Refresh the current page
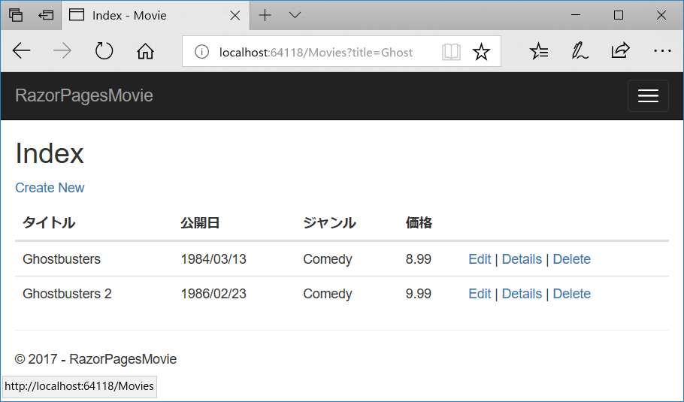This screenshot has width=684, height=402. [104, 51]
